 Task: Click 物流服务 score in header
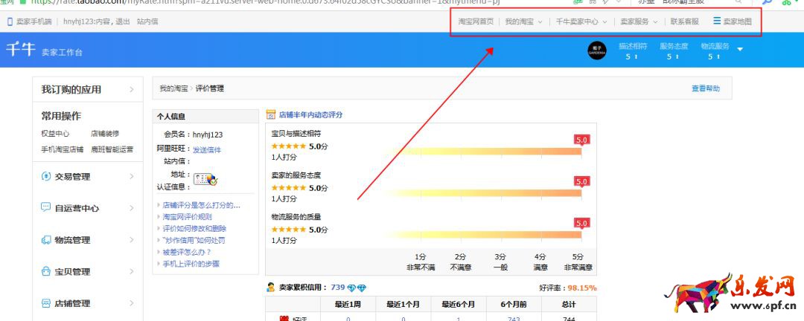click(715, 51)
